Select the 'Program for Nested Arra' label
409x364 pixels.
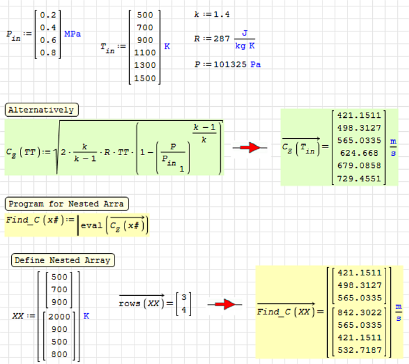(x=67, y=204)
